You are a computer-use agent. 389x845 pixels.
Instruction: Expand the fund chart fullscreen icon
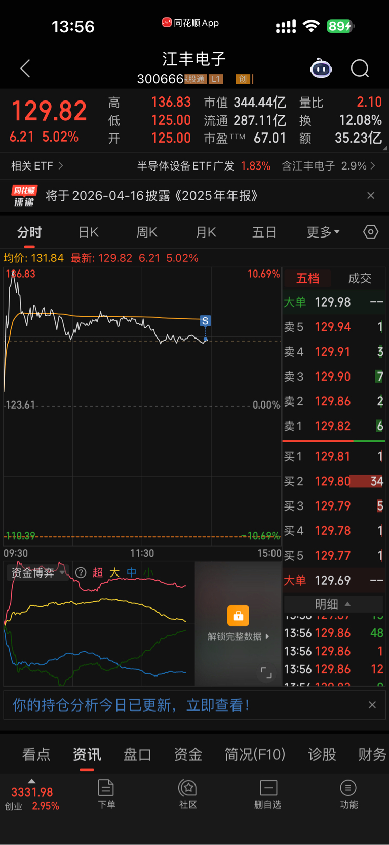click(266, 673)
